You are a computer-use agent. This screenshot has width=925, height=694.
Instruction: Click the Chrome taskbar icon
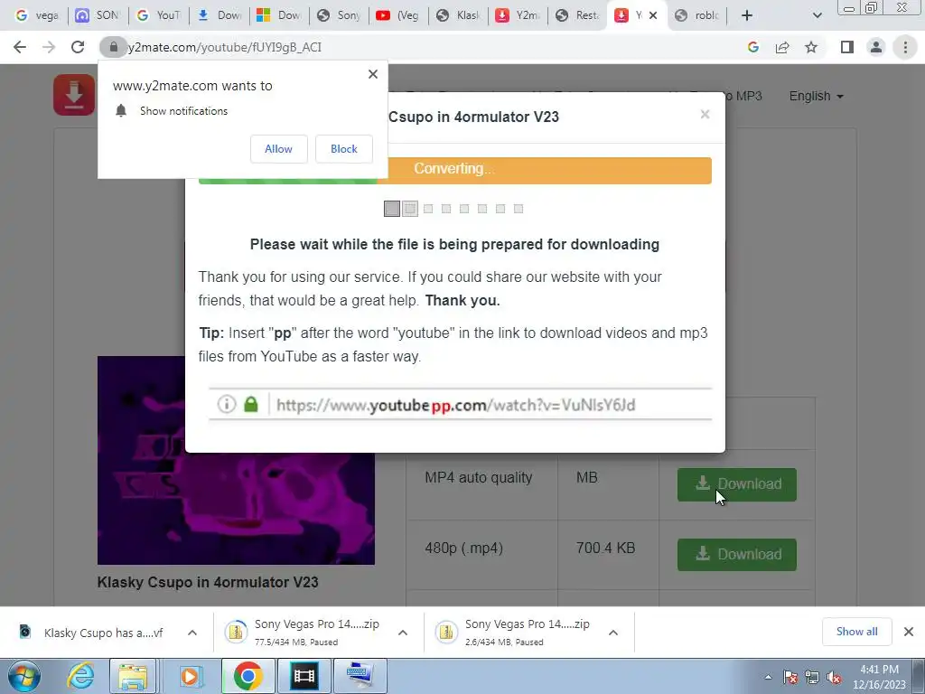pyautogui.click(x=248, y=676)
